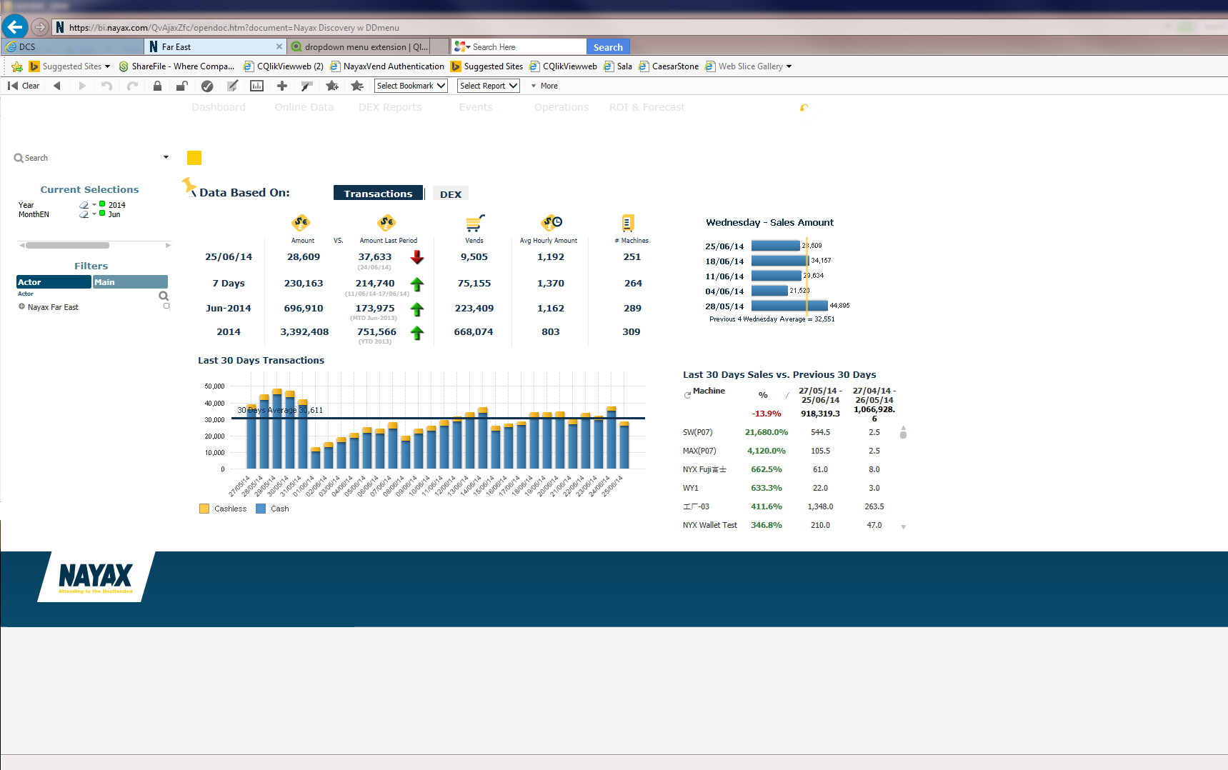Click the yellow color square
This screenshot has width=1228, height=770.
click(x=194, y=158)
